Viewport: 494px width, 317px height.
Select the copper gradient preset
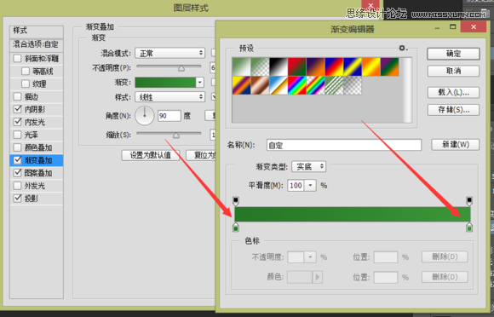pos(260,85)
